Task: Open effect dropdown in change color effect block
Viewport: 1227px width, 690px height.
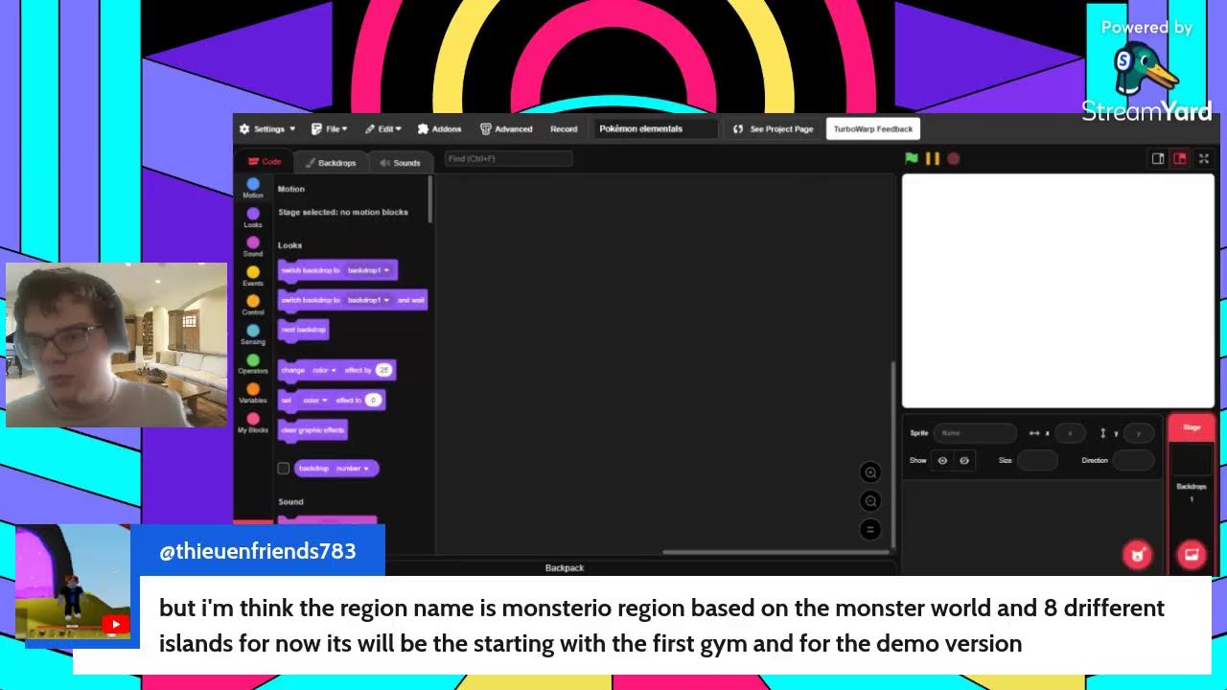Action: [x=324, y=370]
